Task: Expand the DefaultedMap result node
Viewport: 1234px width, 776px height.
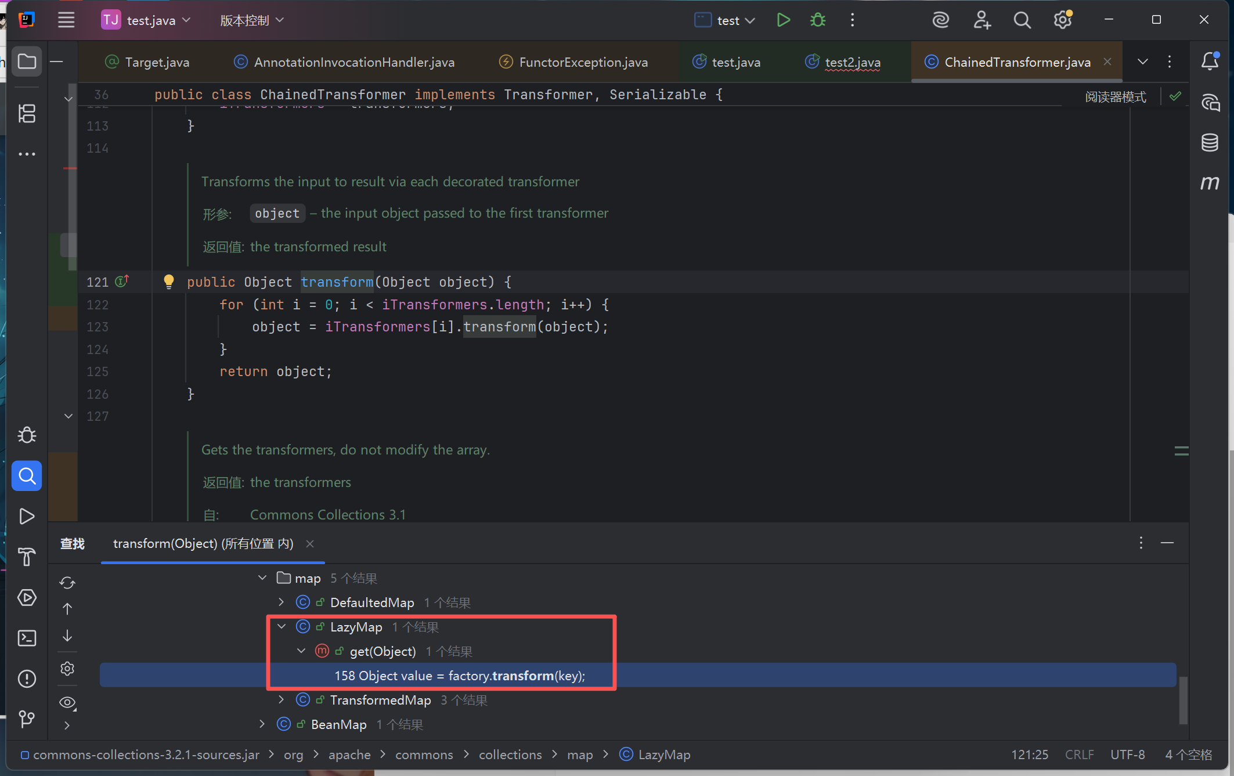Action: (282, 602)
